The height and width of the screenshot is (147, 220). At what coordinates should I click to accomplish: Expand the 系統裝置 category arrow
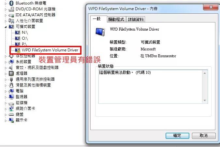pos(6,62)
